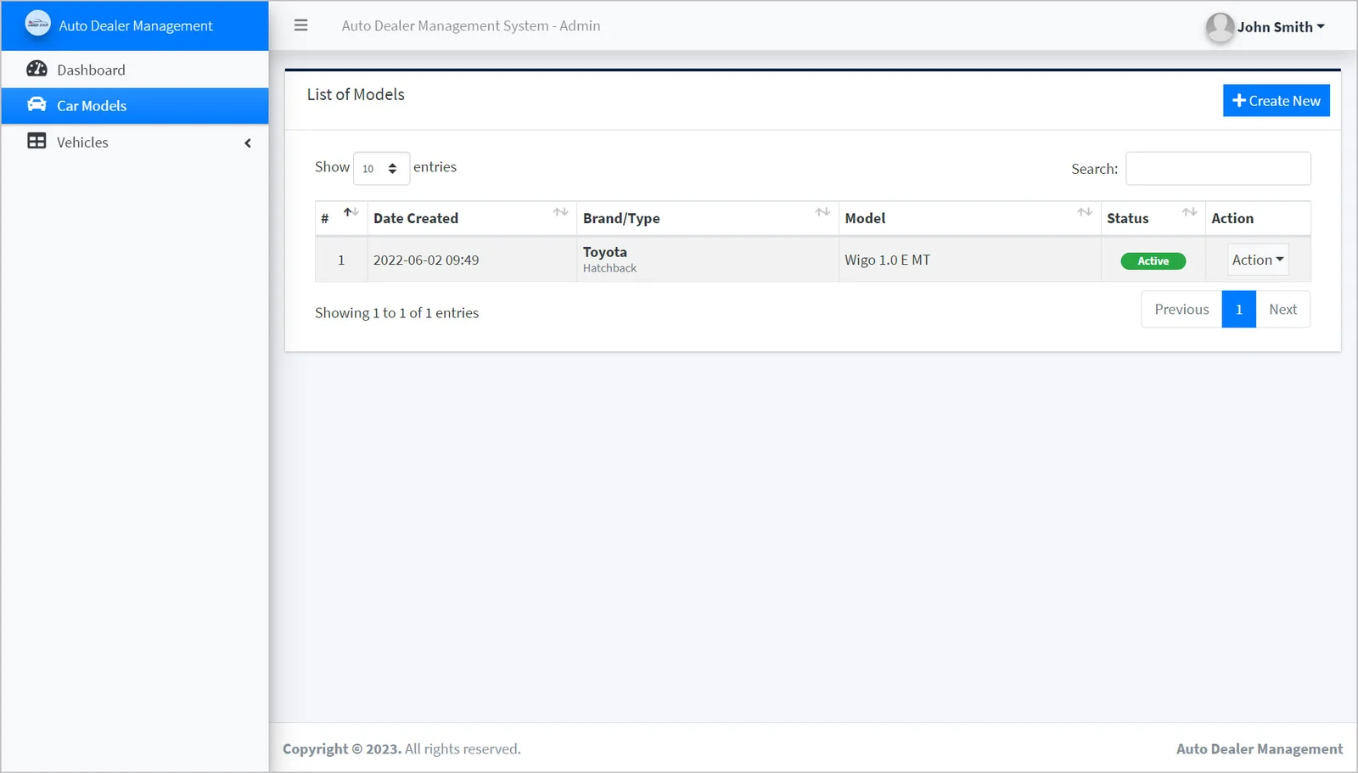Click the footer Auto Dealer Management text

1260,748
